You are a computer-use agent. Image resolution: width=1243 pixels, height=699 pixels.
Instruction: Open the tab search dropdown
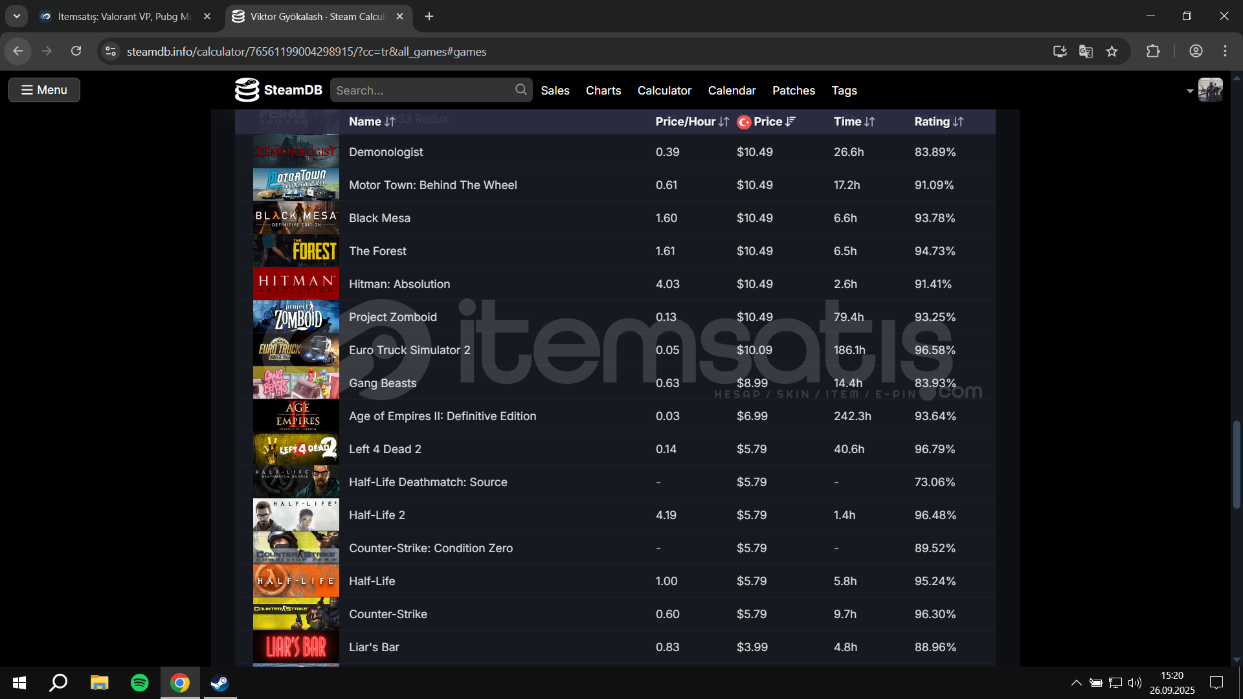pos(17,16)
